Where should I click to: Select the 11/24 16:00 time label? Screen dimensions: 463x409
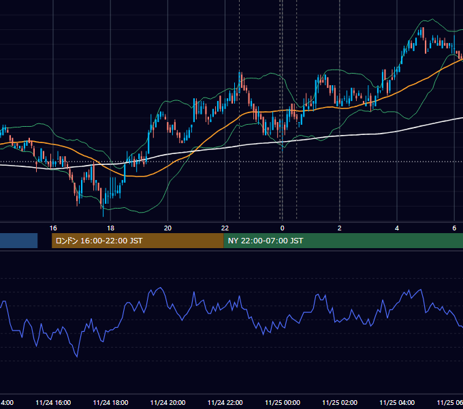tap(53, 402)
